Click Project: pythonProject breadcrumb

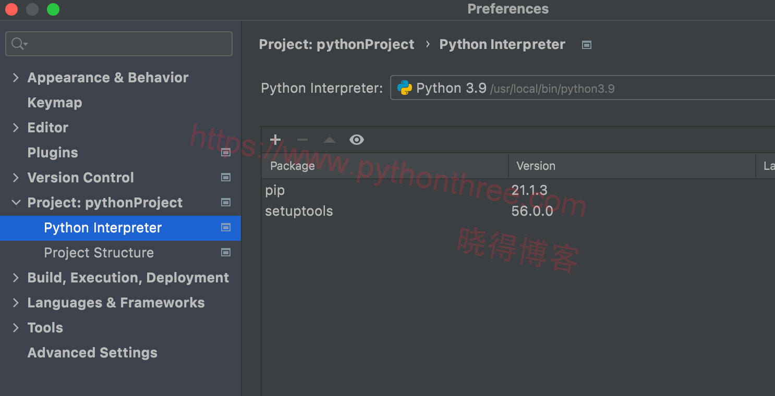point(337,45)
